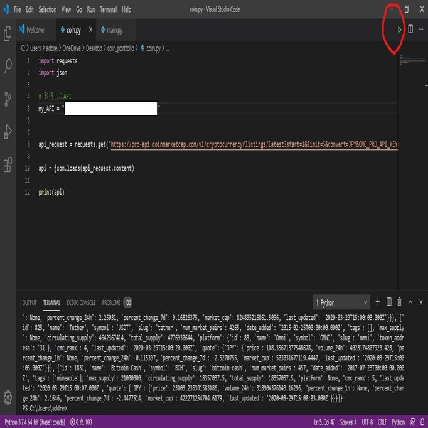428x428 pixels.
Task: Expand the addre breadcrumb segment
Action: click(x=51, y=48)
